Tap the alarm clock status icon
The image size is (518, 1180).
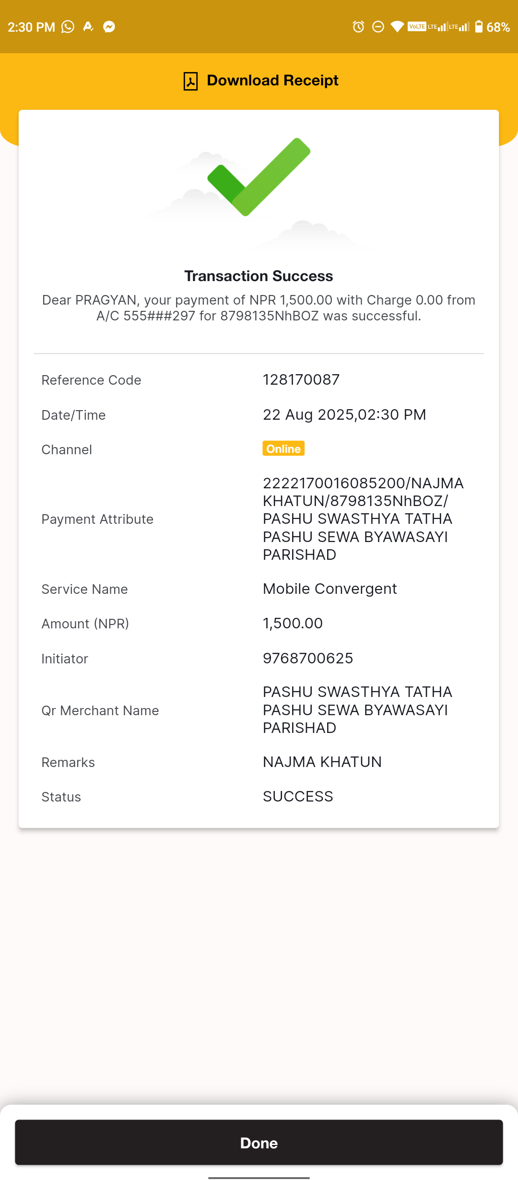point(358,27)
